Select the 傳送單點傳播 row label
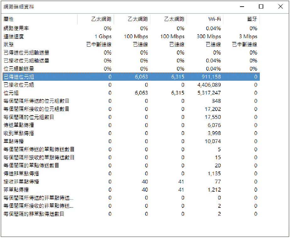Screen dimensions: 290x238 click(19, 125)
